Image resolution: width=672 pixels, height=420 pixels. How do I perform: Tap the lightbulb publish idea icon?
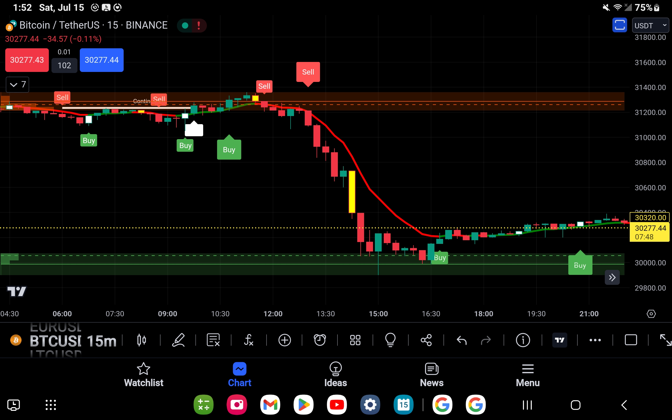(x=390, y=340)
